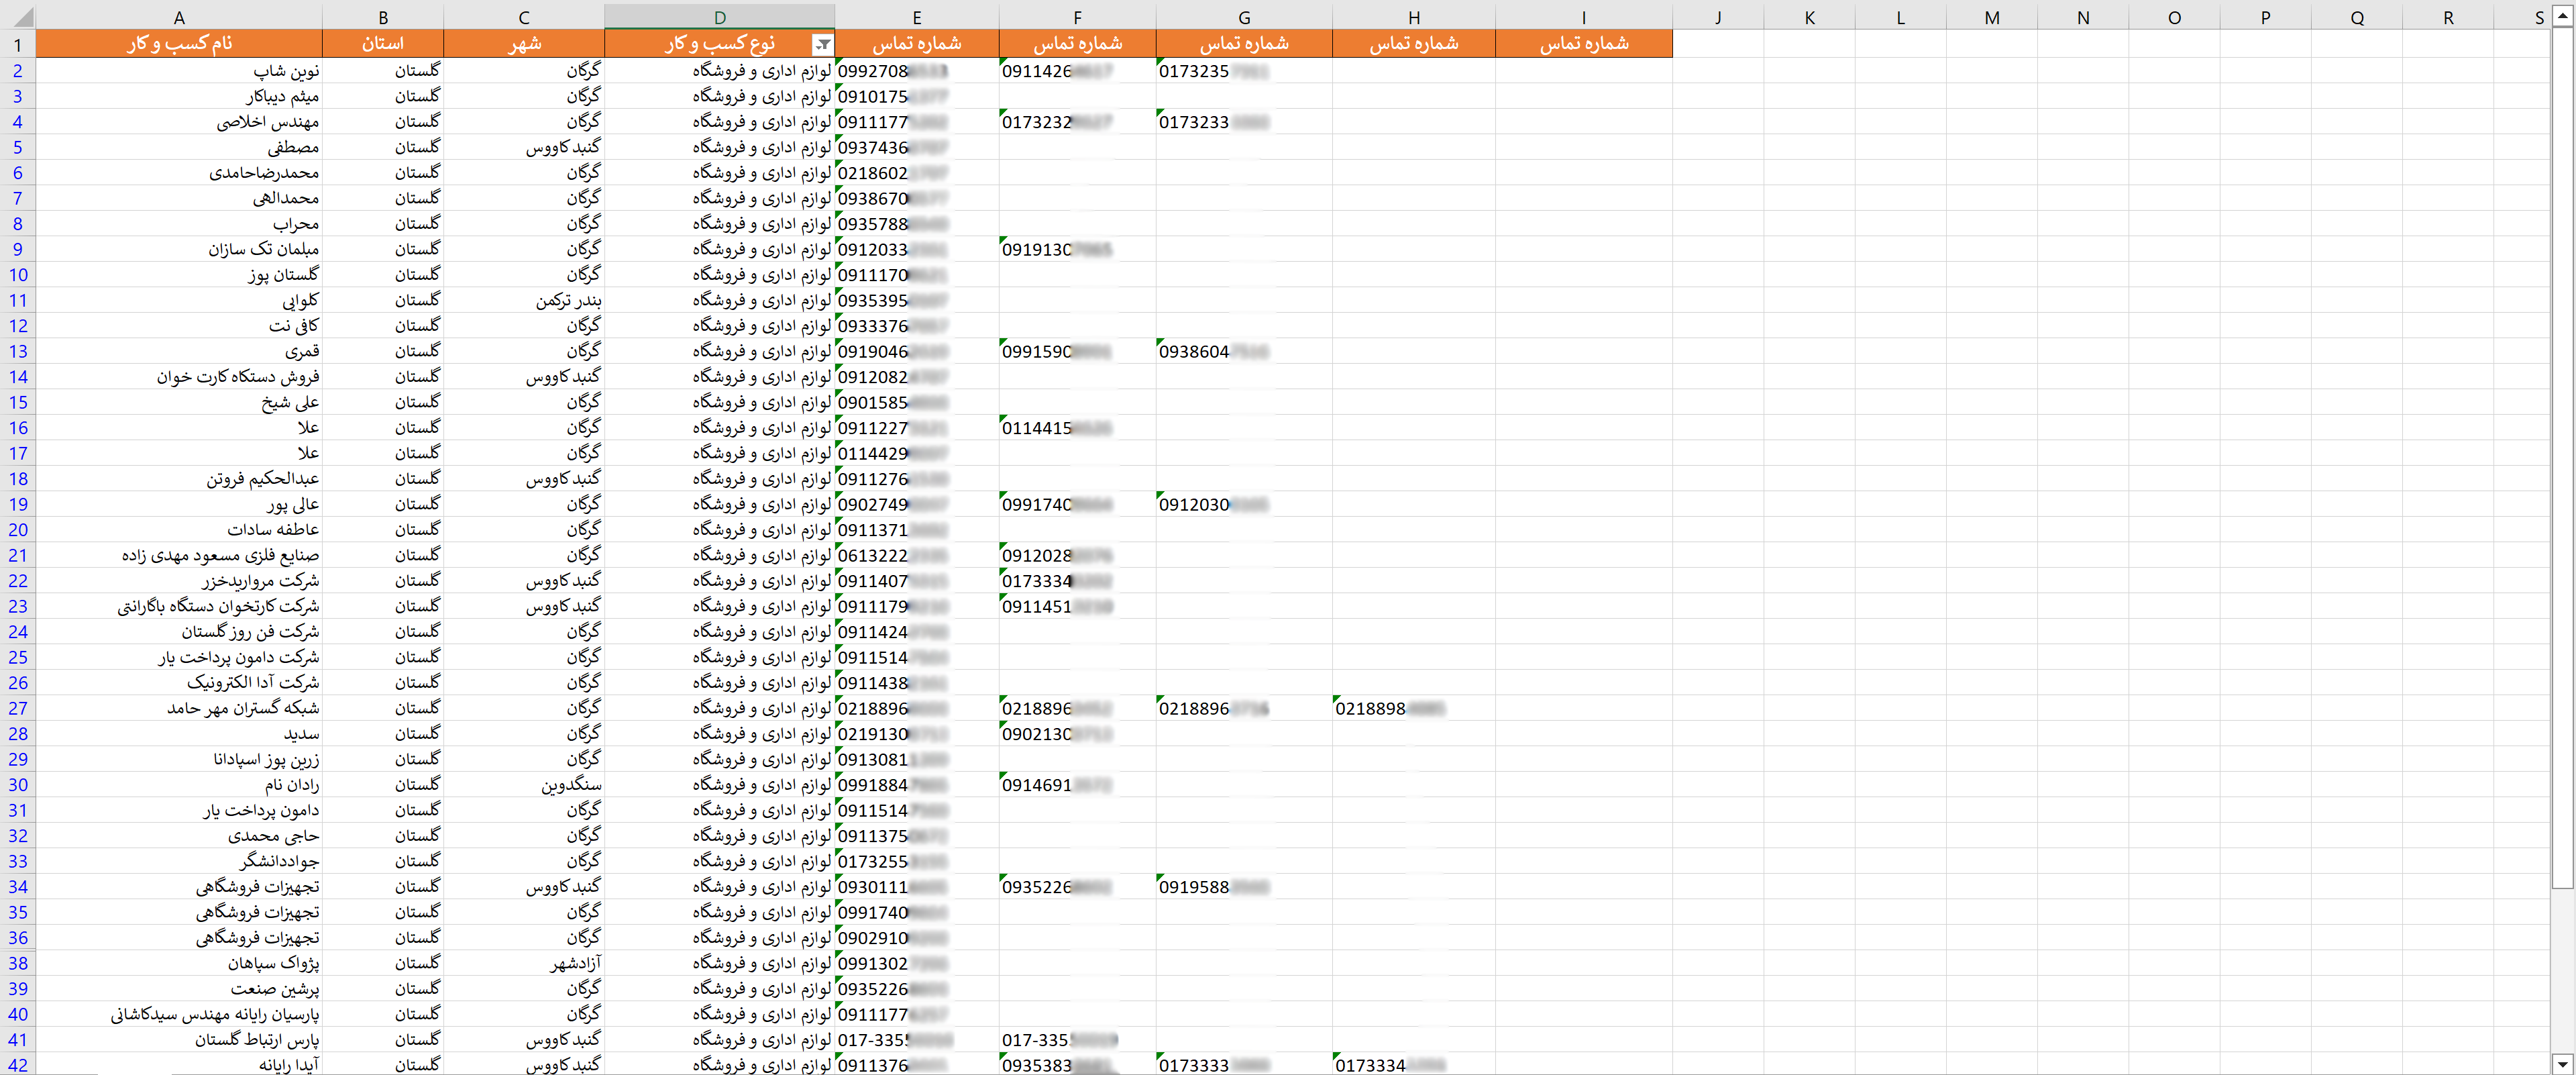The width and height of the screenshot is (2576, 1075).
Task: Click the Select All corner of the sheet
Action: click(18, 17)
